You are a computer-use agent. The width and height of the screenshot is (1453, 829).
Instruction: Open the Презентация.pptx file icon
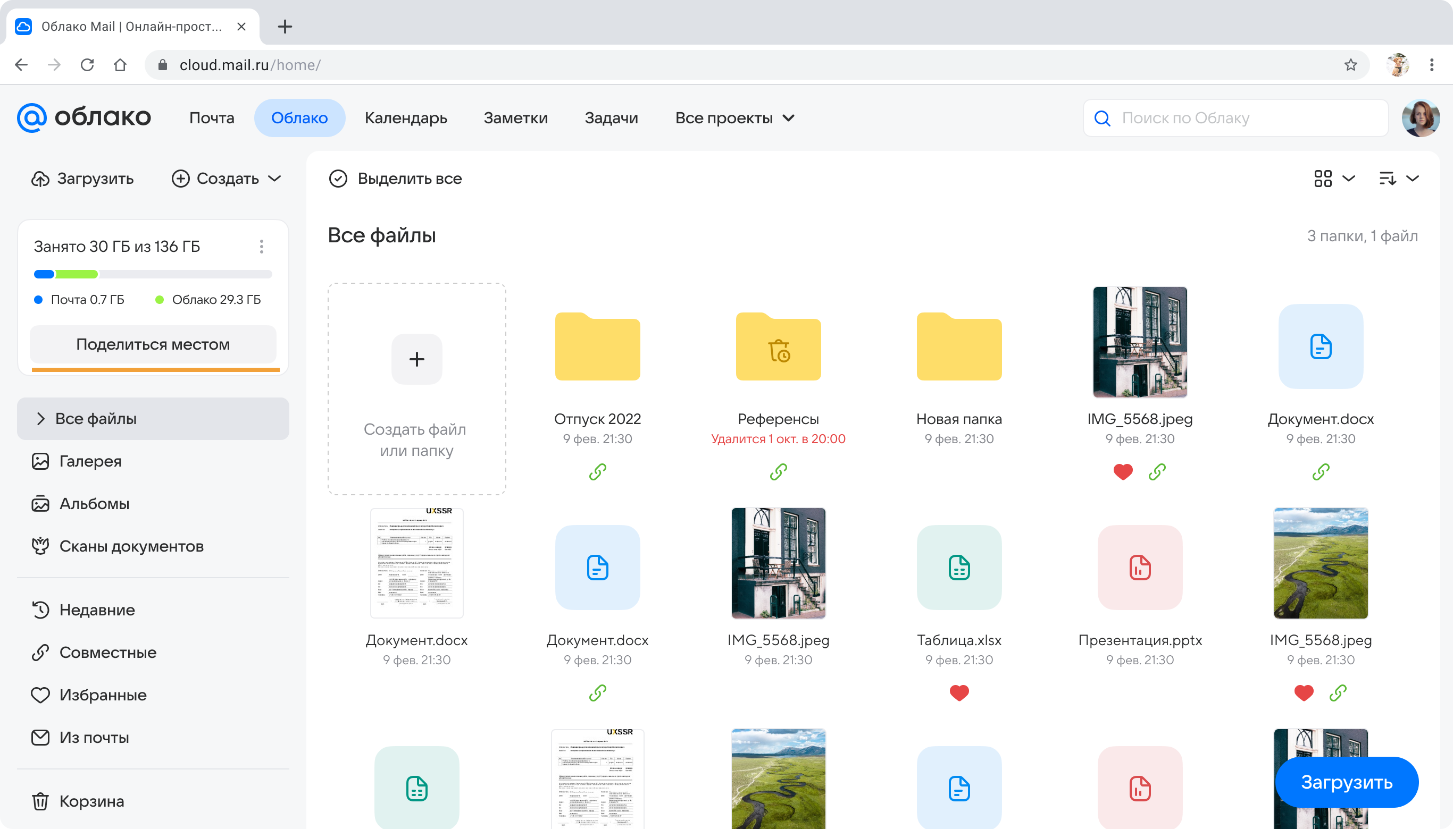(x=1140, y=567)
